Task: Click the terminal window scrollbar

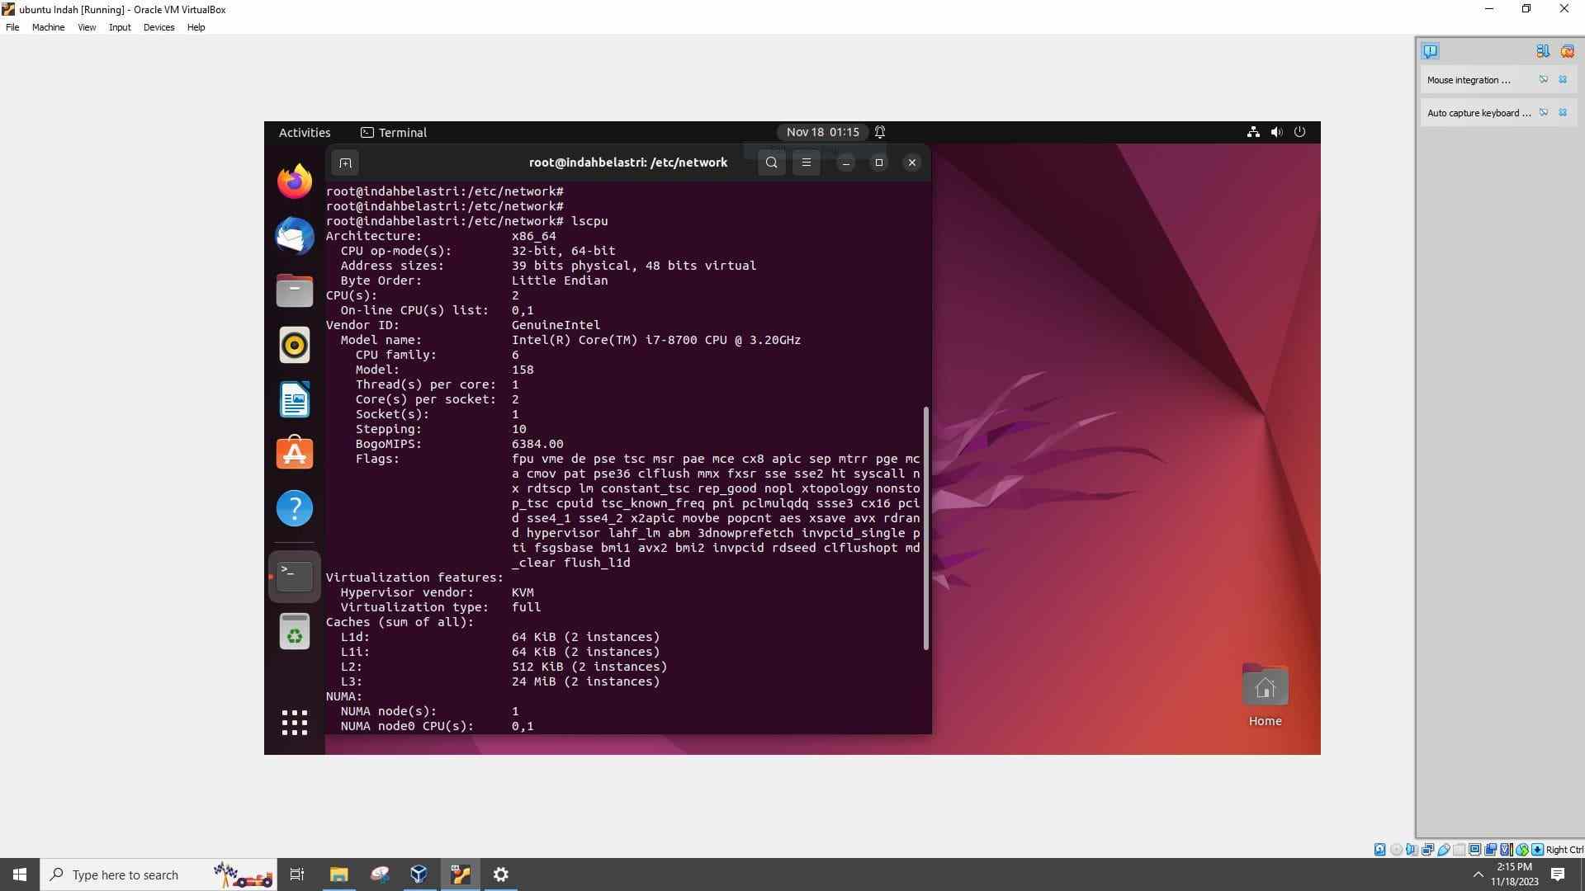Action: coord(925,528)
